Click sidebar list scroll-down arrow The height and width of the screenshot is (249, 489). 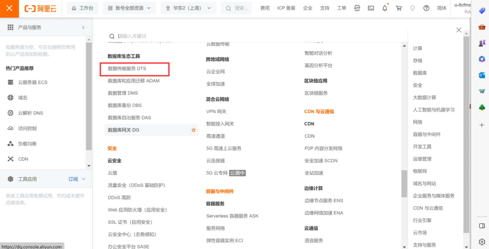point(89,166)
